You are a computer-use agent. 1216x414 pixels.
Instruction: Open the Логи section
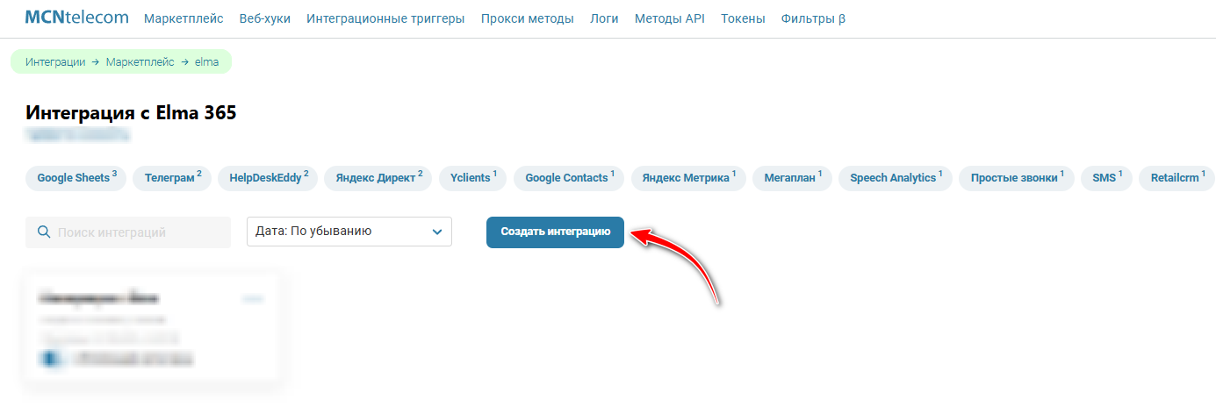click(604, 18)
